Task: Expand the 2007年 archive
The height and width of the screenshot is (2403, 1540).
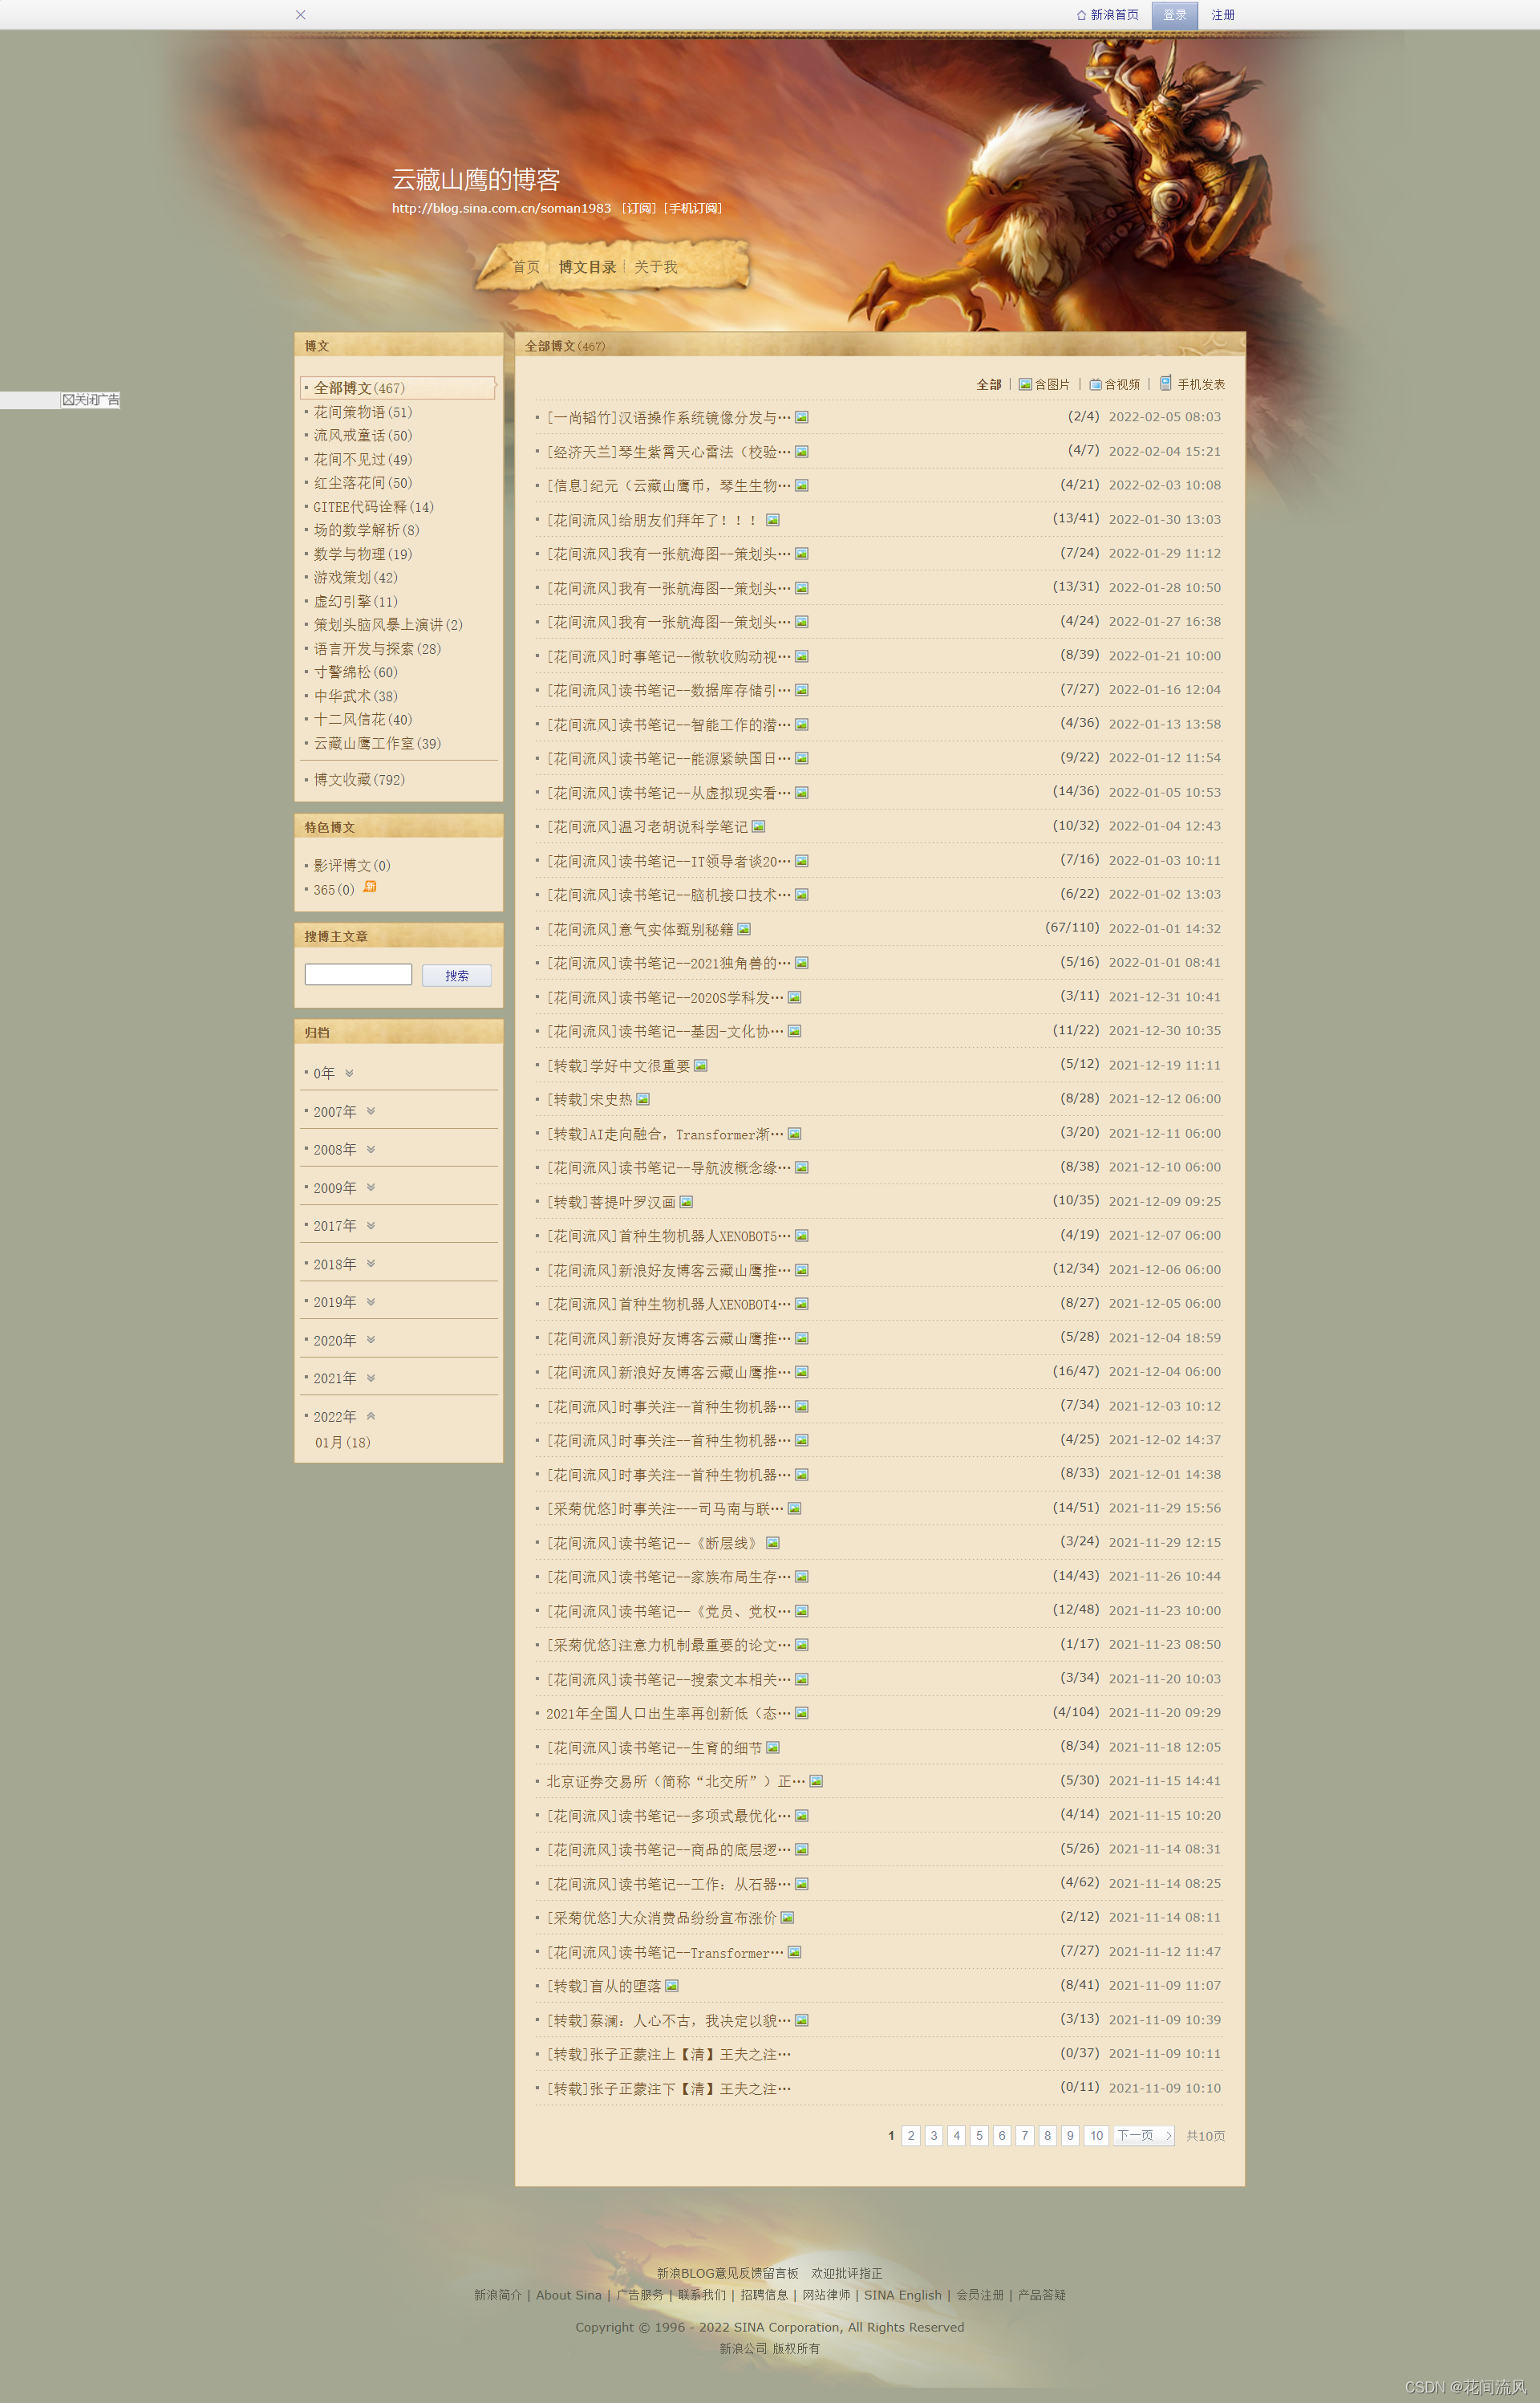Action: (371, 1111)
